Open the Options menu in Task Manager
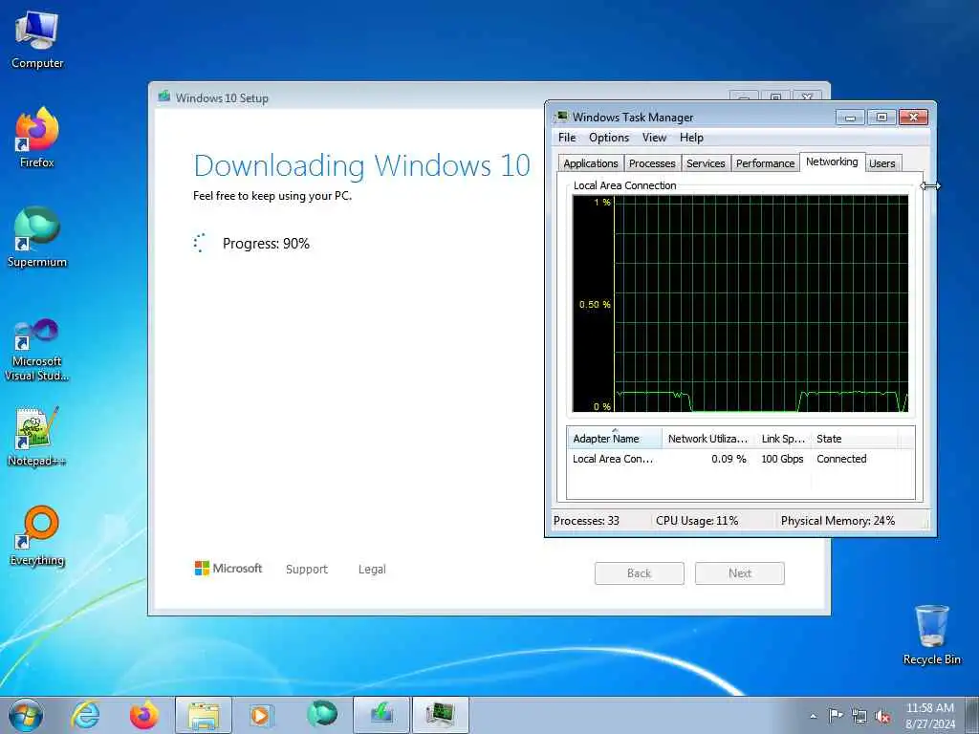Screen dimensions: 979x734 coord(609,138)
